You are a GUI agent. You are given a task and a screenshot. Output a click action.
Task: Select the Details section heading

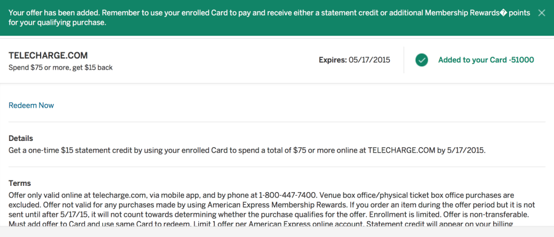(x=20, y=138)
